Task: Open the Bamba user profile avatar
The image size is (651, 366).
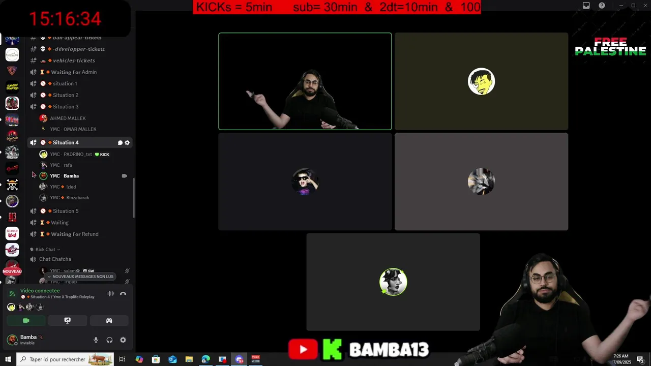Action: point(12,340)
